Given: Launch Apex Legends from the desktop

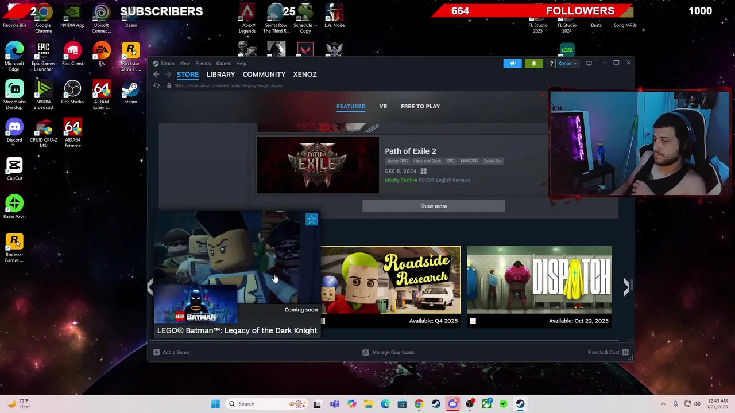Looking at the screenshot, I should tap(247, 19).
